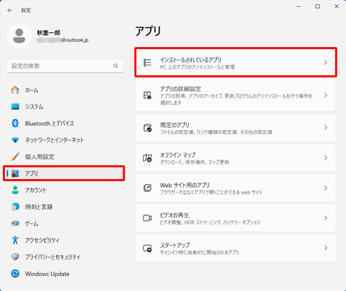Viewport: 346px width, 291px height.
Task: Click the システム monitor icon
Action: click(15, 106)
